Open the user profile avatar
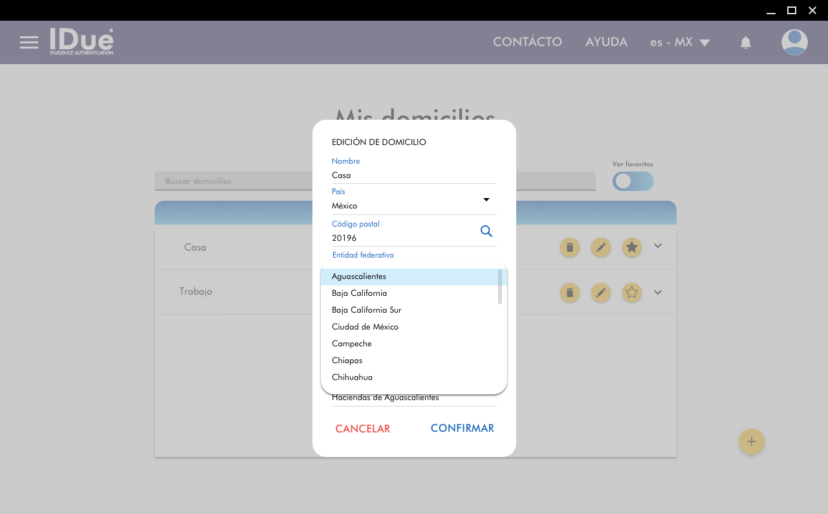828x514 pixels. (x=794, y=43)
